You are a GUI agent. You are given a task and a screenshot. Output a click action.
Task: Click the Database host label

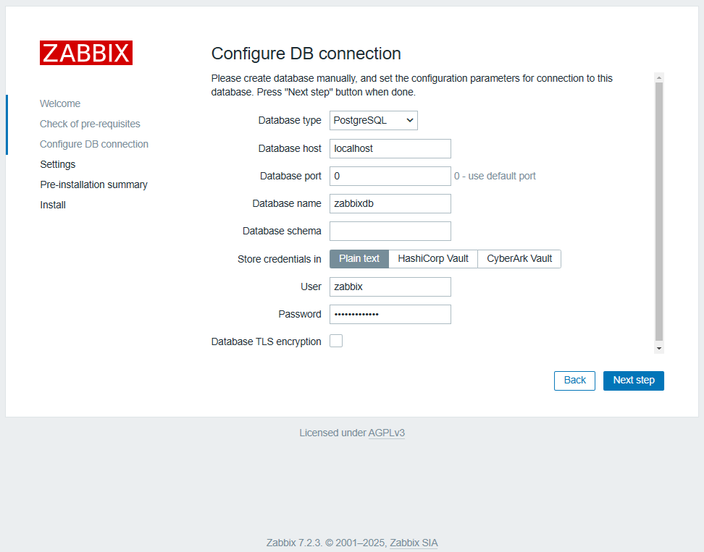[290, 148]
